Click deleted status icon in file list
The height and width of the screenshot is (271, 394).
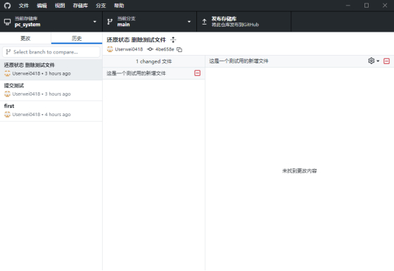(x=198, y=73)
